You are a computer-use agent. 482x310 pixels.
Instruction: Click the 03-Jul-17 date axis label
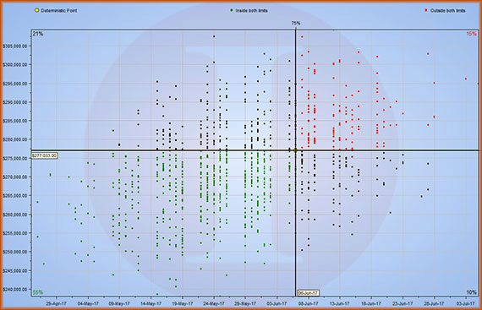(x=465, y=303)
